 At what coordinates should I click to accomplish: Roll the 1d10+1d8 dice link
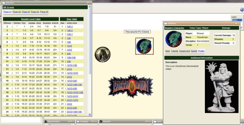click(x=72, y=65)
